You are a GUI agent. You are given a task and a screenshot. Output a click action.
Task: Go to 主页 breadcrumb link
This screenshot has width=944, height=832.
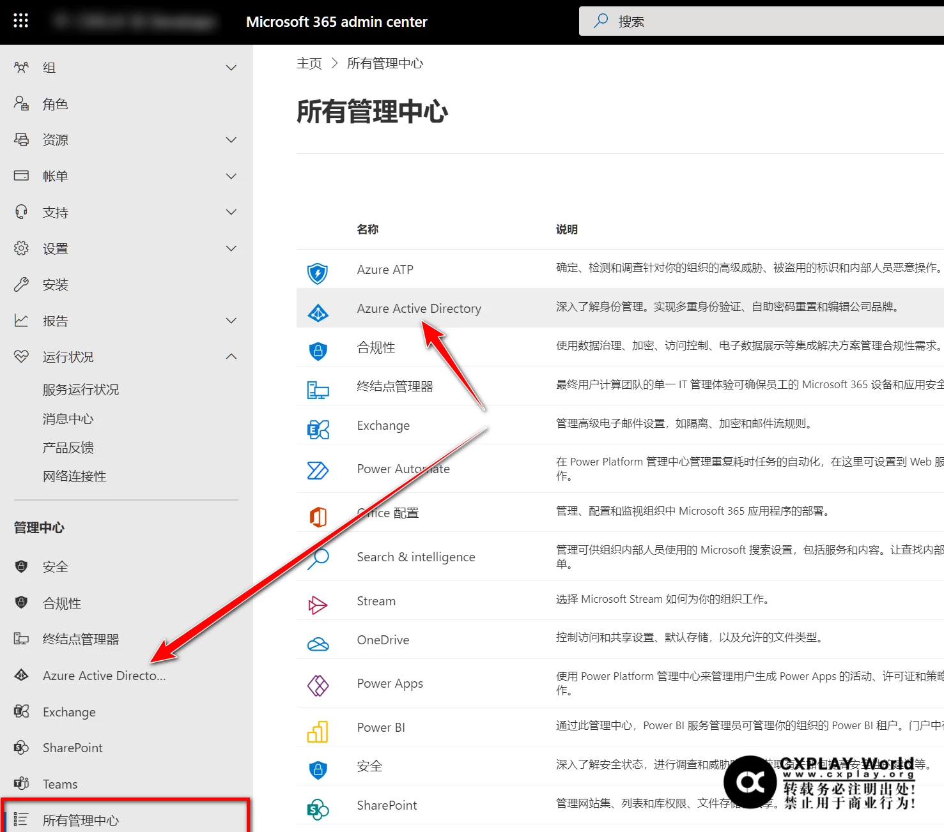pyautogui.click(x=309, y=63)
